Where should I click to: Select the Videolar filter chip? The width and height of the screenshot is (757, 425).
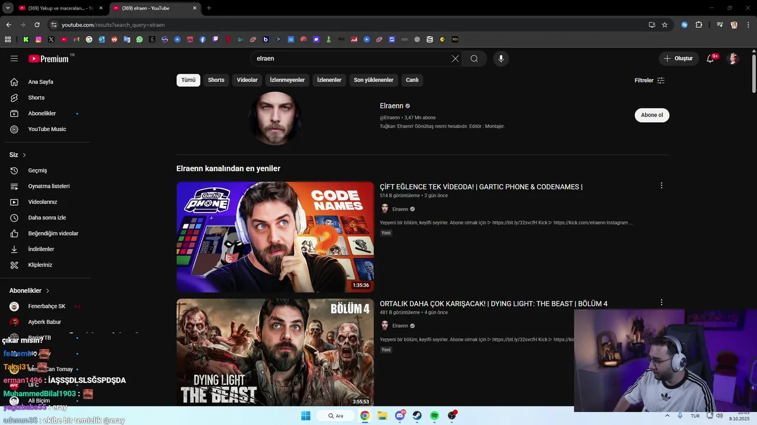pyautogui.click(x=247, y=80)
